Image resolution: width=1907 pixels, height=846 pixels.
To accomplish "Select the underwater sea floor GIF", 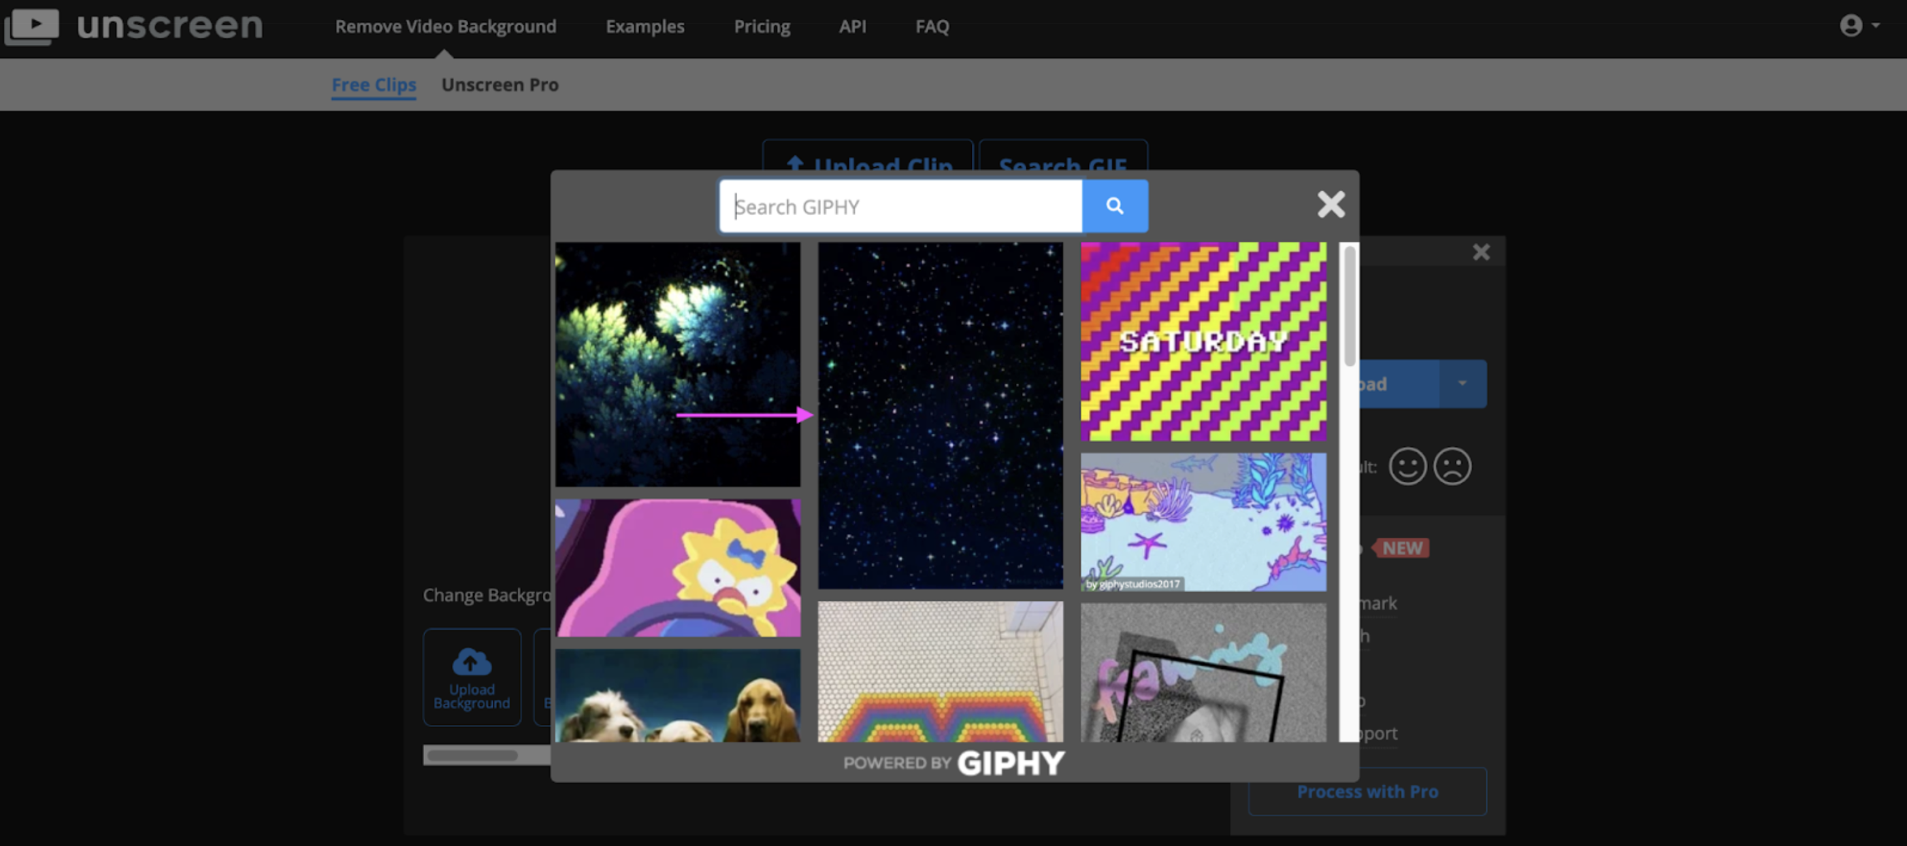I will pyautogui.click(x=1203, y=522).
